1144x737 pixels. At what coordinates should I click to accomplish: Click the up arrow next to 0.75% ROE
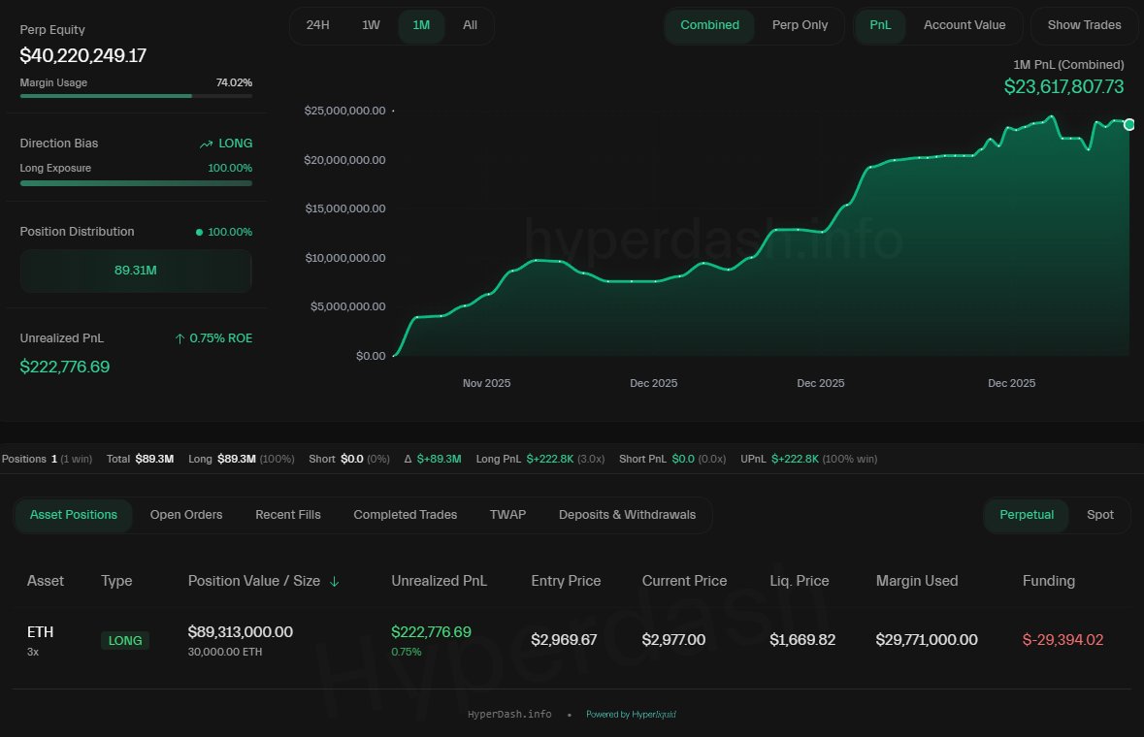pos(180,338)
